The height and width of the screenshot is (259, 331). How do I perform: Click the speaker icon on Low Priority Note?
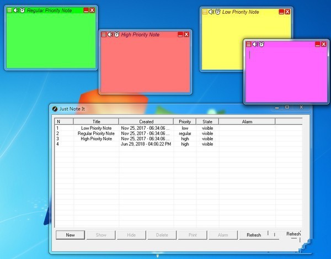coord(211,12)
